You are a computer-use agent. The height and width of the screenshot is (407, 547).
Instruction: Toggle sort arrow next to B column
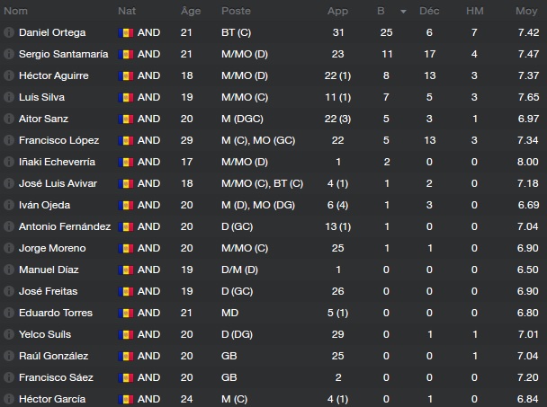click(x=403, y=12)
